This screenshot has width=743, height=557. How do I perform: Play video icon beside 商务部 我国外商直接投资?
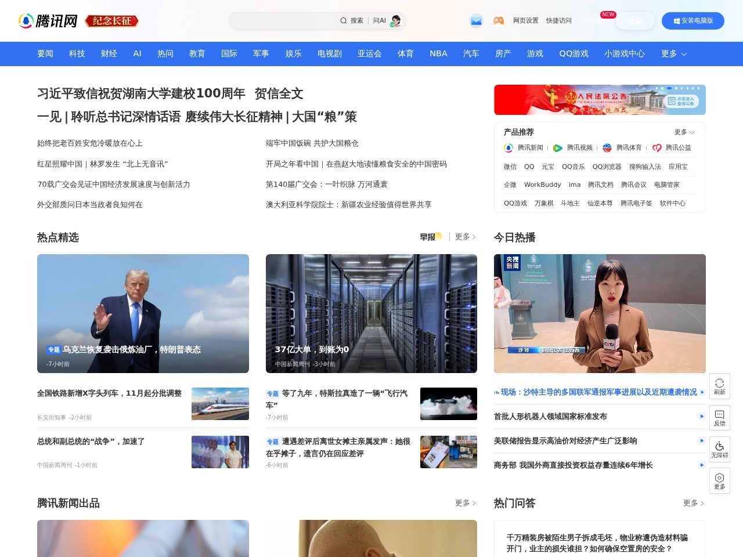[x=702, y=465]
